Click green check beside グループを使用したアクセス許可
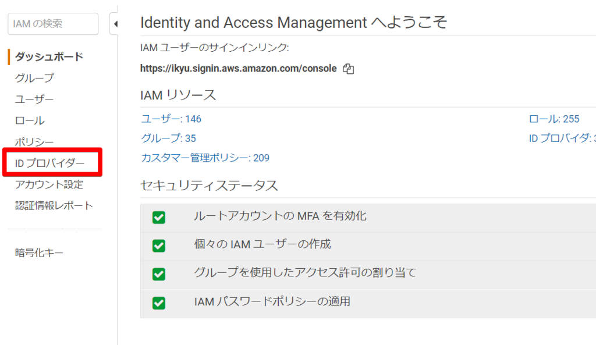 [x=158, y=274]
